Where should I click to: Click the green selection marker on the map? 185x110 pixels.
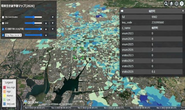click(x=78, y=53)
